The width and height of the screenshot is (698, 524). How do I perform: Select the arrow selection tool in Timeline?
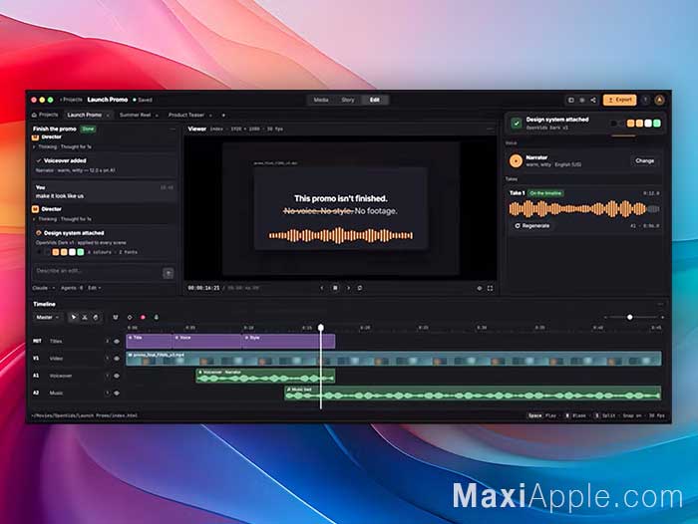pos(74,317)
